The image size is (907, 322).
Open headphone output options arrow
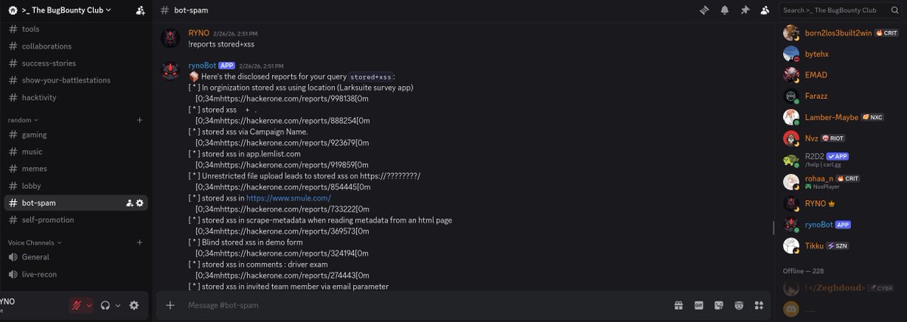click(118, 305)
